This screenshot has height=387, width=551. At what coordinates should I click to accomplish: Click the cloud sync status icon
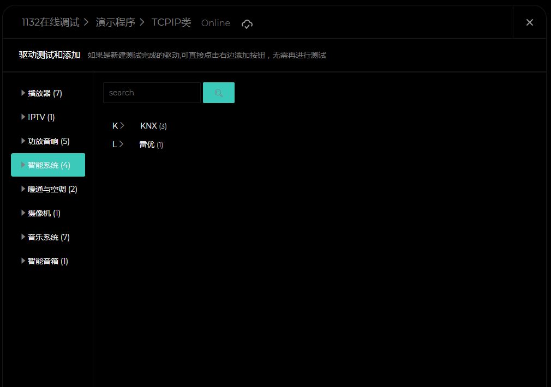[x=247, y=24]
